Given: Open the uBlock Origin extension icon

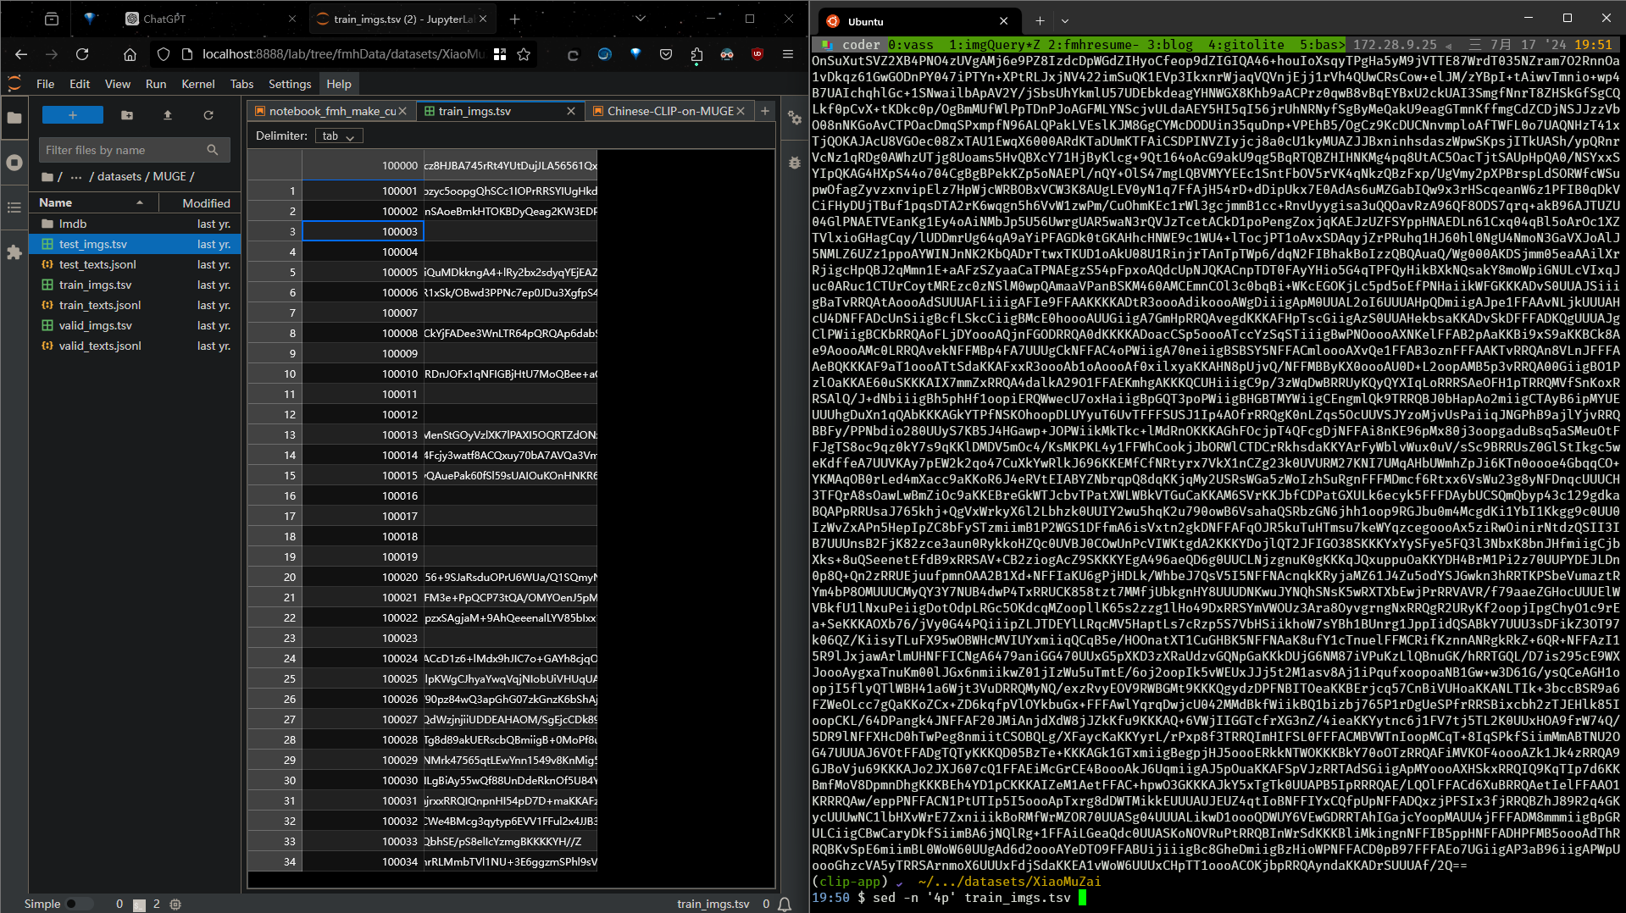Looking at the screenshot, I should (758, 54).
